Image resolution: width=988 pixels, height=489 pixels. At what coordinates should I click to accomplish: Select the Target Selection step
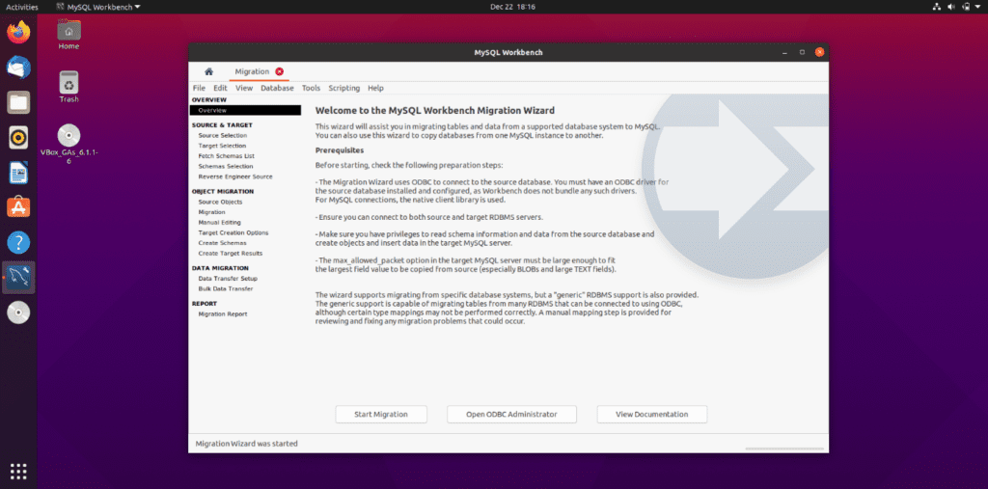[222, 146]
